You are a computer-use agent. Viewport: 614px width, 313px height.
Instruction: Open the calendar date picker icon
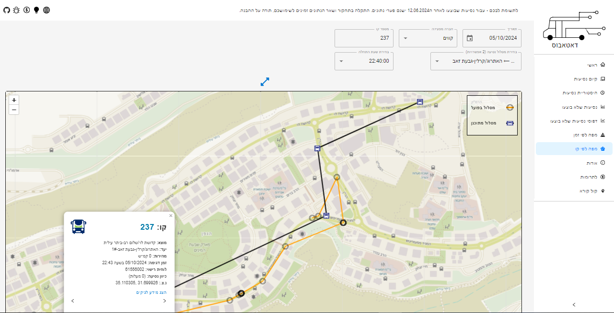(469, 38)
